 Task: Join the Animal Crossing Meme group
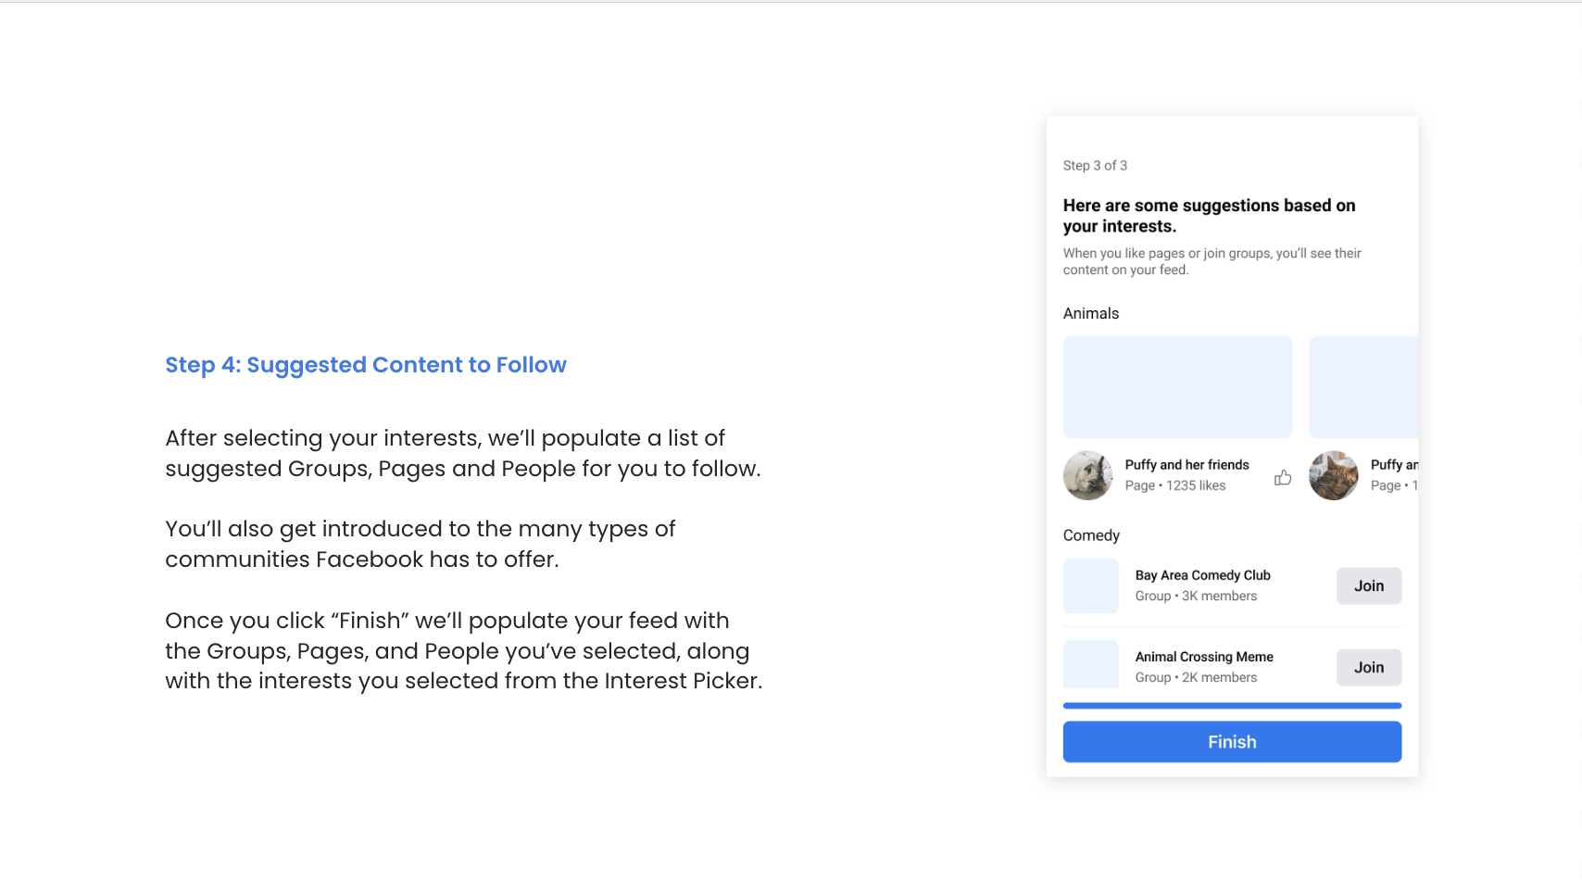(1368, 667)
